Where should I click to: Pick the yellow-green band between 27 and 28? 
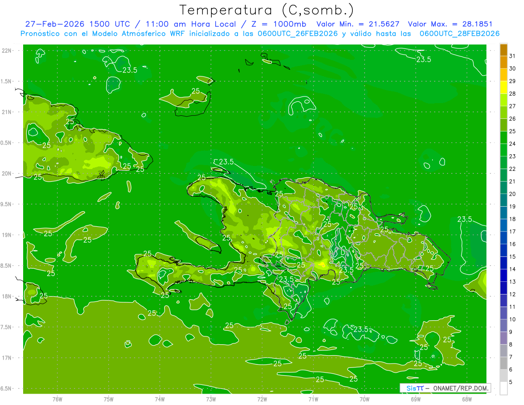503,100
